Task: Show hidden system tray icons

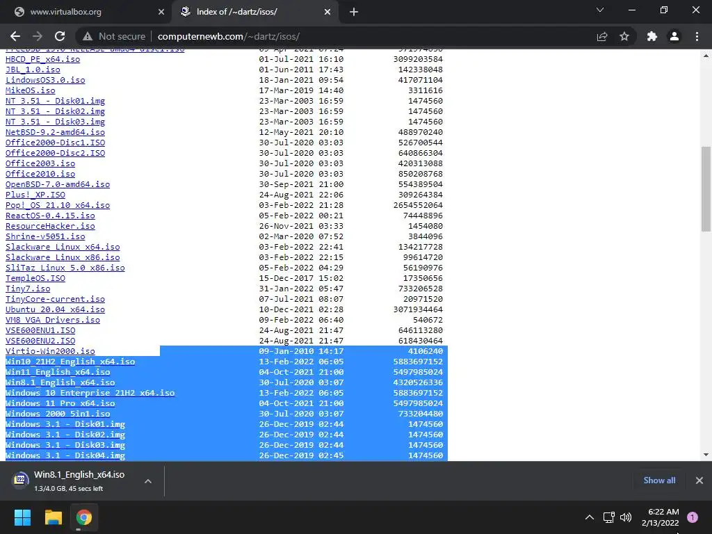Action: (x=590, y=517)
